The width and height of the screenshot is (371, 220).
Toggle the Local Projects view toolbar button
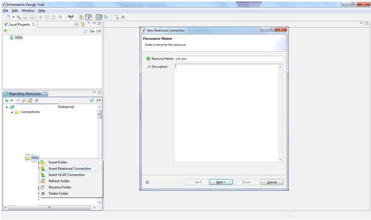click(88, 17)
